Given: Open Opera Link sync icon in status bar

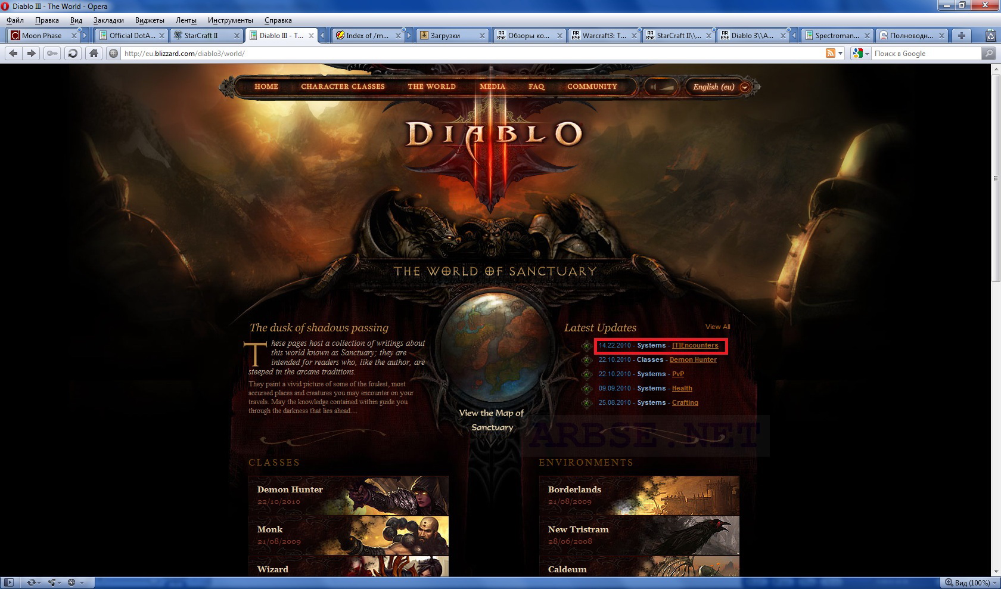Looking at the screenshot, I should pos(33,582).
